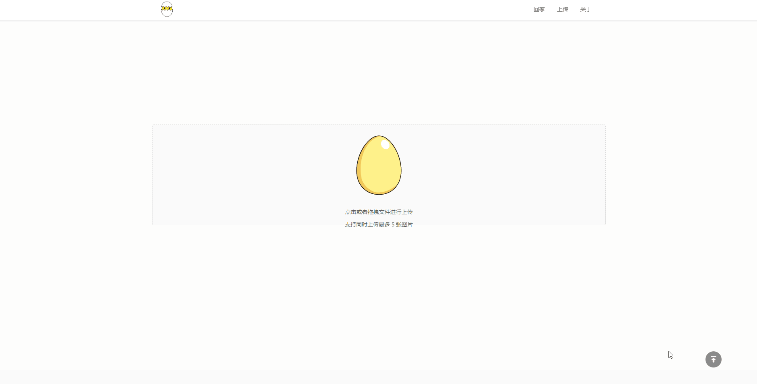Click the cracked egg site logo
Viewport: 757px width, 384px height.
tap(167, 9)
